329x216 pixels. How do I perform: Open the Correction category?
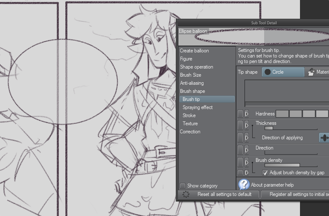point(190,132)
